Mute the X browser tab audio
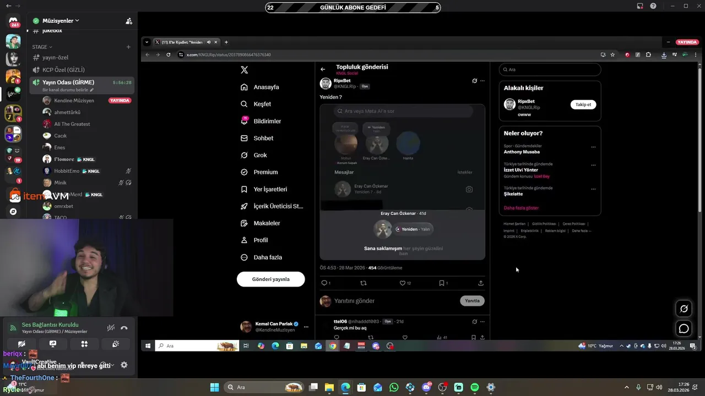This screenshot has width=705, height=396. point(209,42)
